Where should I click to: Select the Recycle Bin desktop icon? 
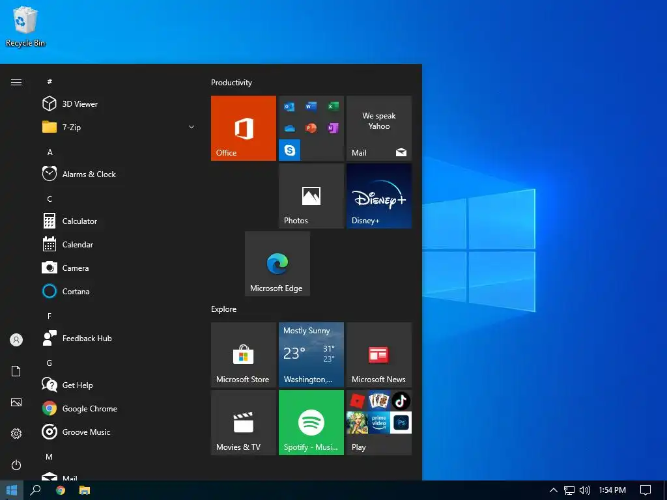25,26
